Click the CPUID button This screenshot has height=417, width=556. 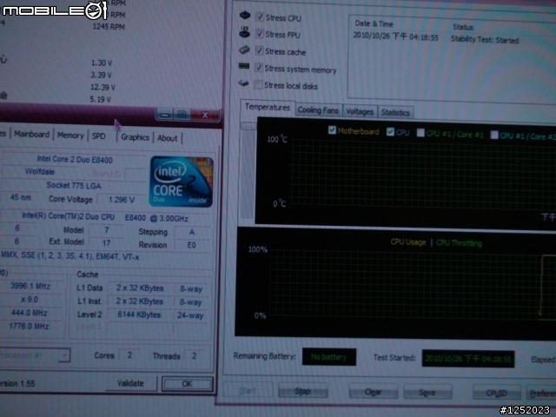tap(496, 394)
